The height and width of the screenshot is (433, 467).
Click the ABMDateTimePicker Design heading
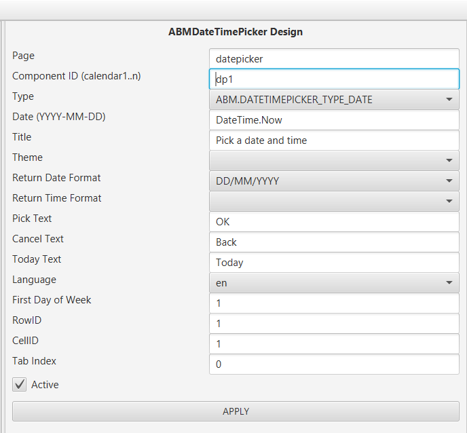pos(236,32)
